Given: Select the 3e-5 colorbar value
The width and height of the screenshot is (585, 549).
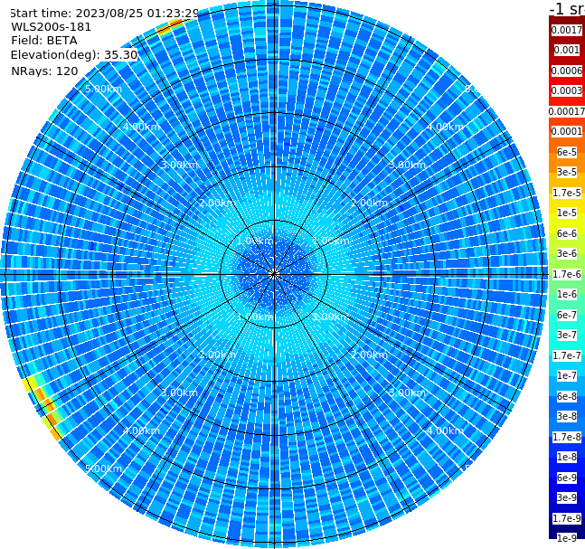Looking at the screenshot, I should [567, 172].
